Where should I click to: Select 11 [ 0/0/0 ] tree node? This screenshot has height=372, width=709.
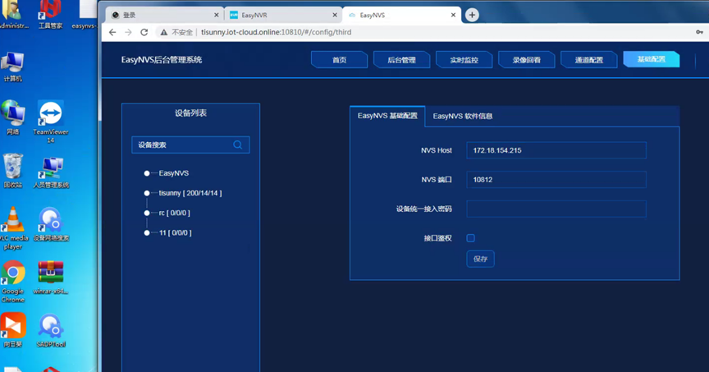coord(175,232)
